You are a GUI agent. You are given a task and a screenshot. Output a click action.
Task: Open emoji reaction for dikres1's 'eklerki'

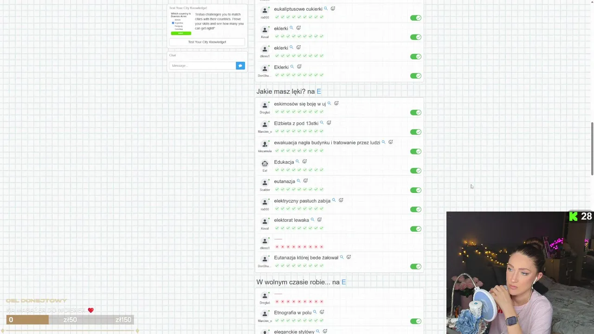298,47
